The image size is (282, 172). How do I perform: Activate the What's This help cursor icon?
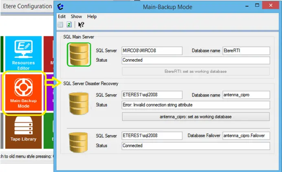point(81,24)
